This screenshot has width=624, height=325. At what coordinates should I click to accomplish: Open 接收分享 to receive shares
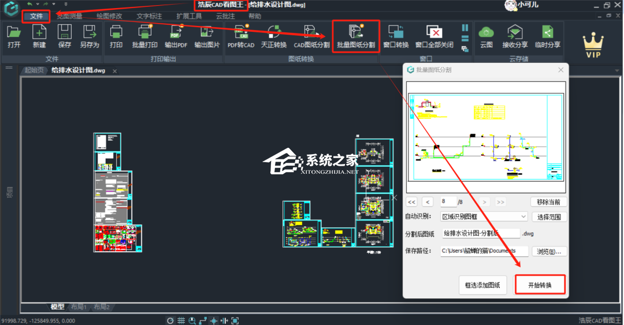coord(515,36)
